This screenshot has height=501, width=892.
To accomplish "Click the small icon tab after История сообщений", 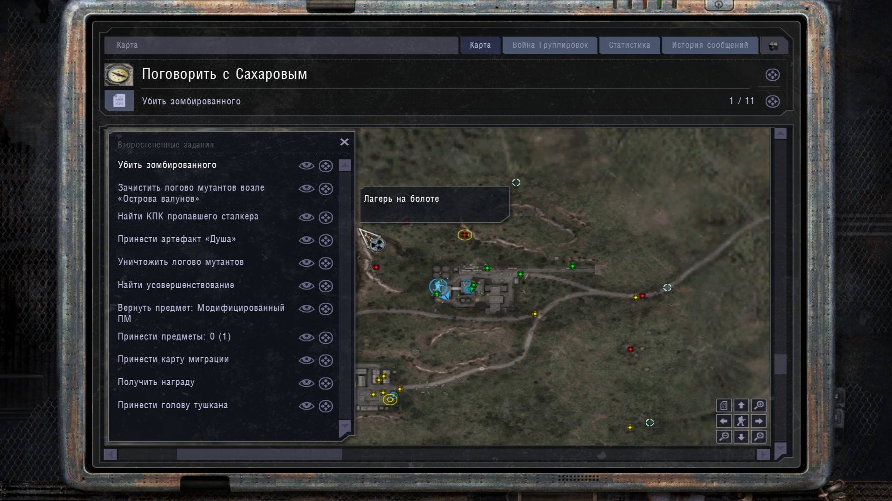I will (x=774, y=45).
